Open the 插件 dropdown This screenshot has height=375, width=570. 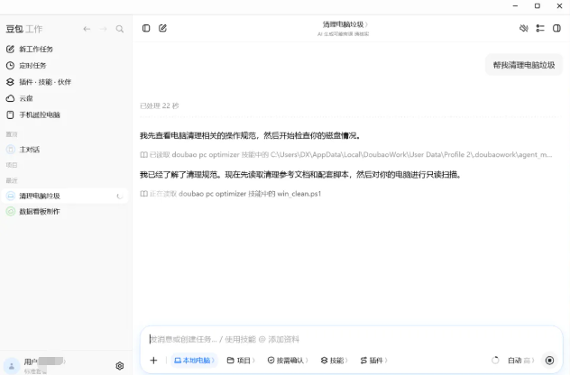(x=373, y=360)
